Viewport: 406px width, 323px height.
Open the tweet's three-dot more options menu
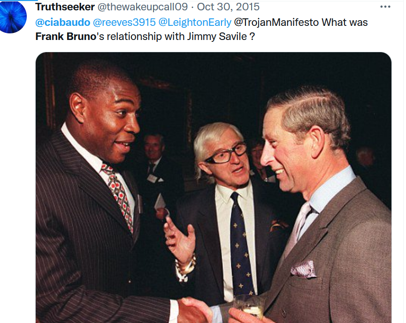[385, 7]
